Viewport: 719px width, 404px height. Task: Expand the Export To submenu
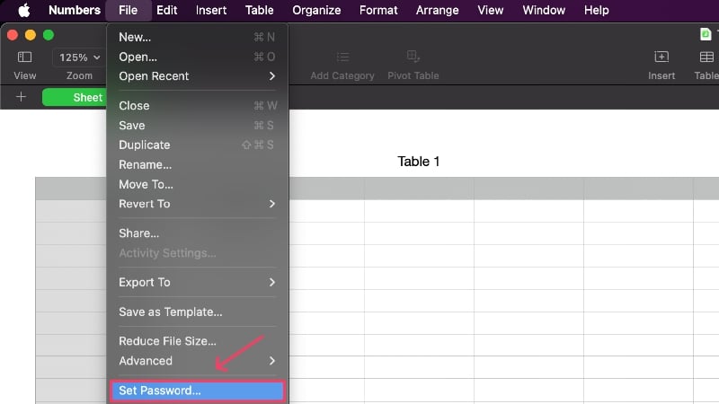[x=197, y=282]
